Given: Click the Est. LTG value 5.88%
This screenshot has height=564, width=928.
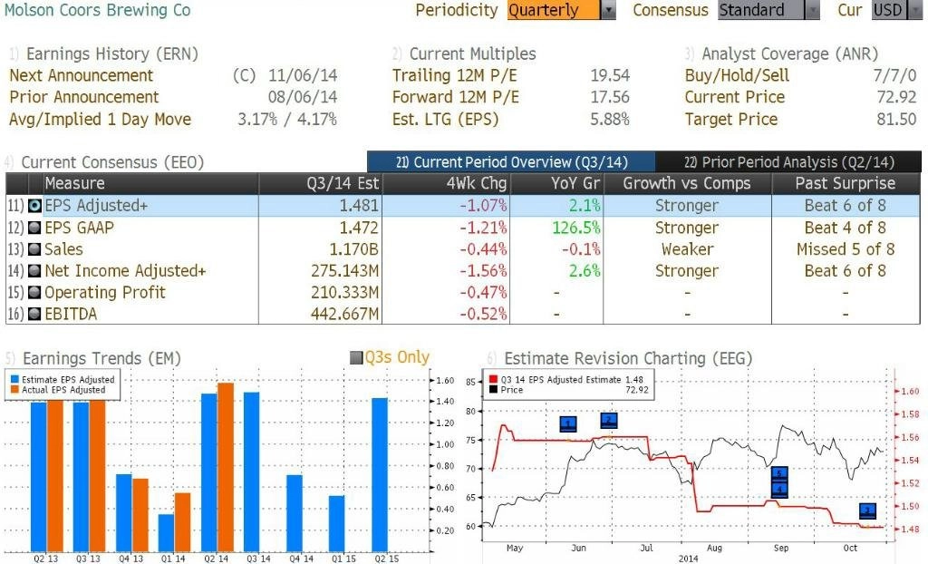Looking at the screenshot, I should [x=610, y=119].
